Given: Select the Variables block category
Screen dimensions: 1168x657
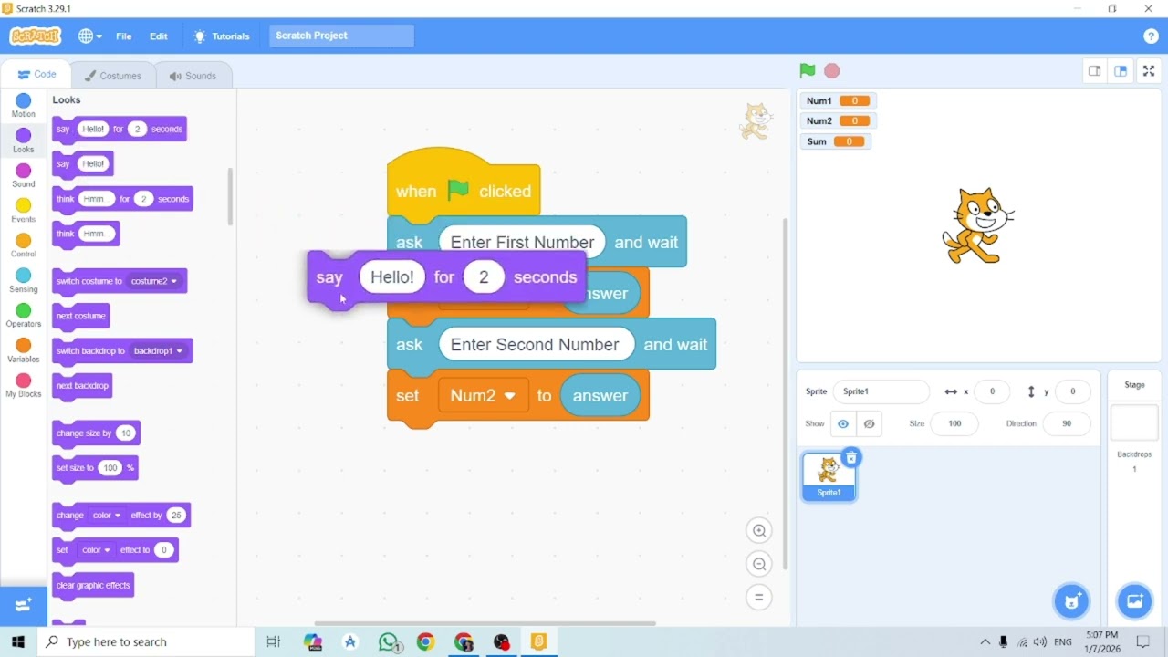Looking at the screenshot, I should coord(24,350).
